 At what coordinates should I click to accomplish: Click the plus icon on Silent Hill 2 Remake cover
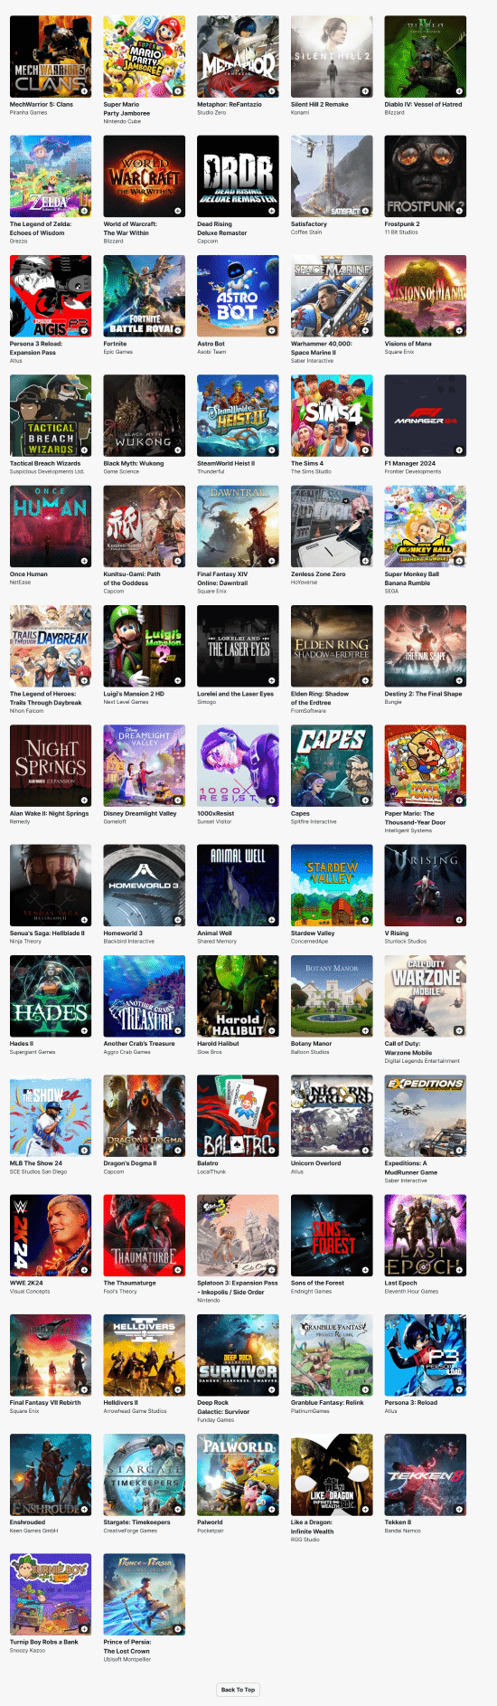tap(365, 91)
